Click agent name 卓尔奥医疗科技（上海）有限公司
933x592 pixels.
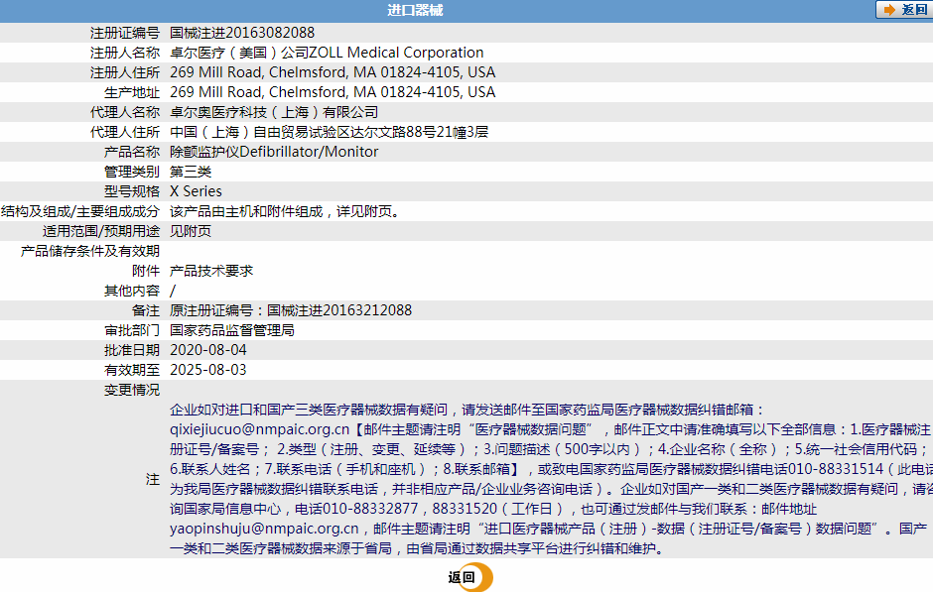[274, 112]
